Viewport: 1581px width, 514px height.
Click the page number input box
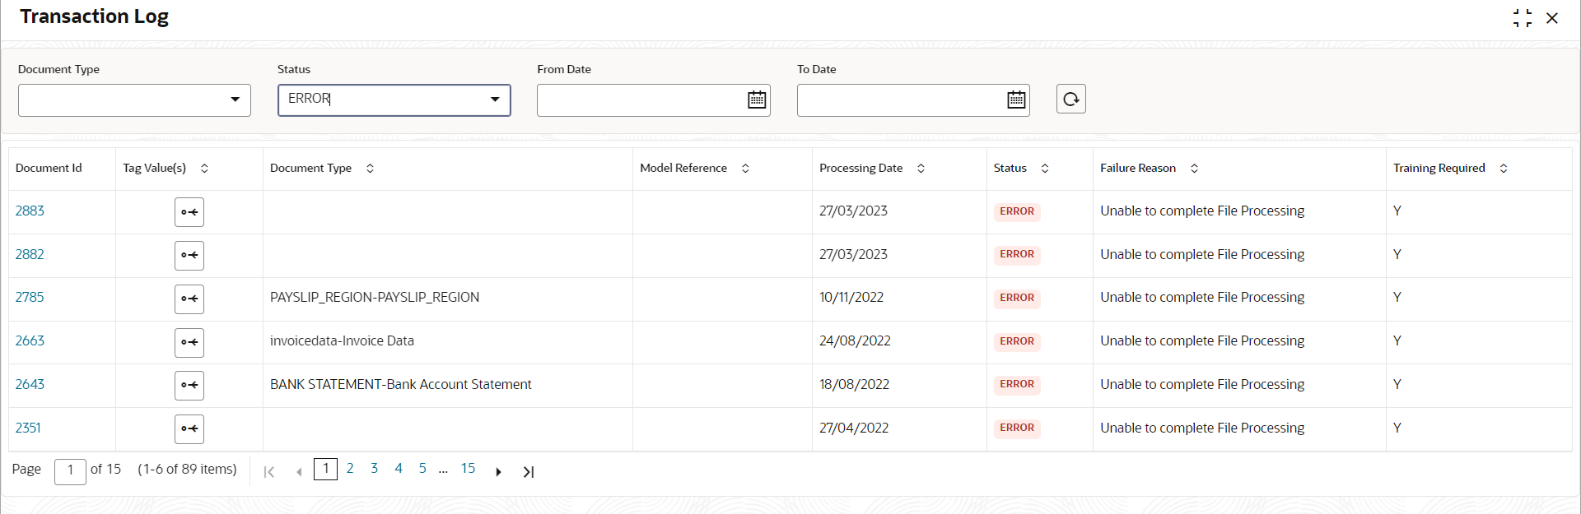click(70, 471)
